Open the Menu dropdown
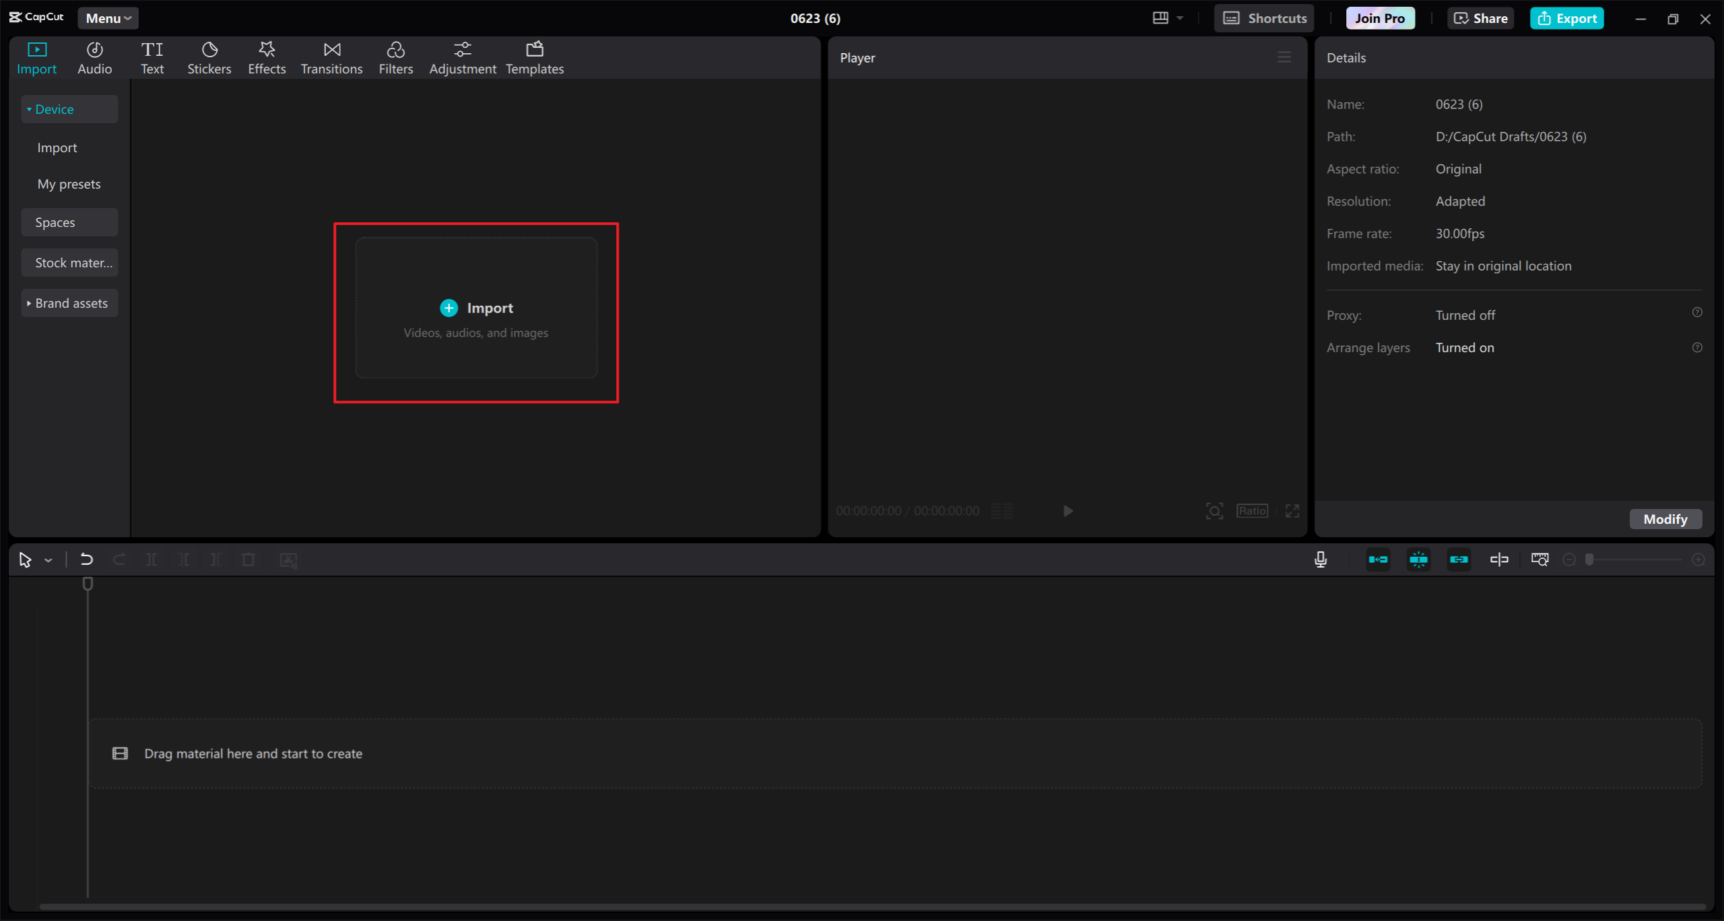1724x921 pixels. [108, 18]
